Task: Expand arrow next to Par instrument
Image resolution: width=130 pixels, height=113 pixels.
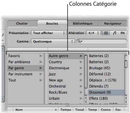Action: 41,74
